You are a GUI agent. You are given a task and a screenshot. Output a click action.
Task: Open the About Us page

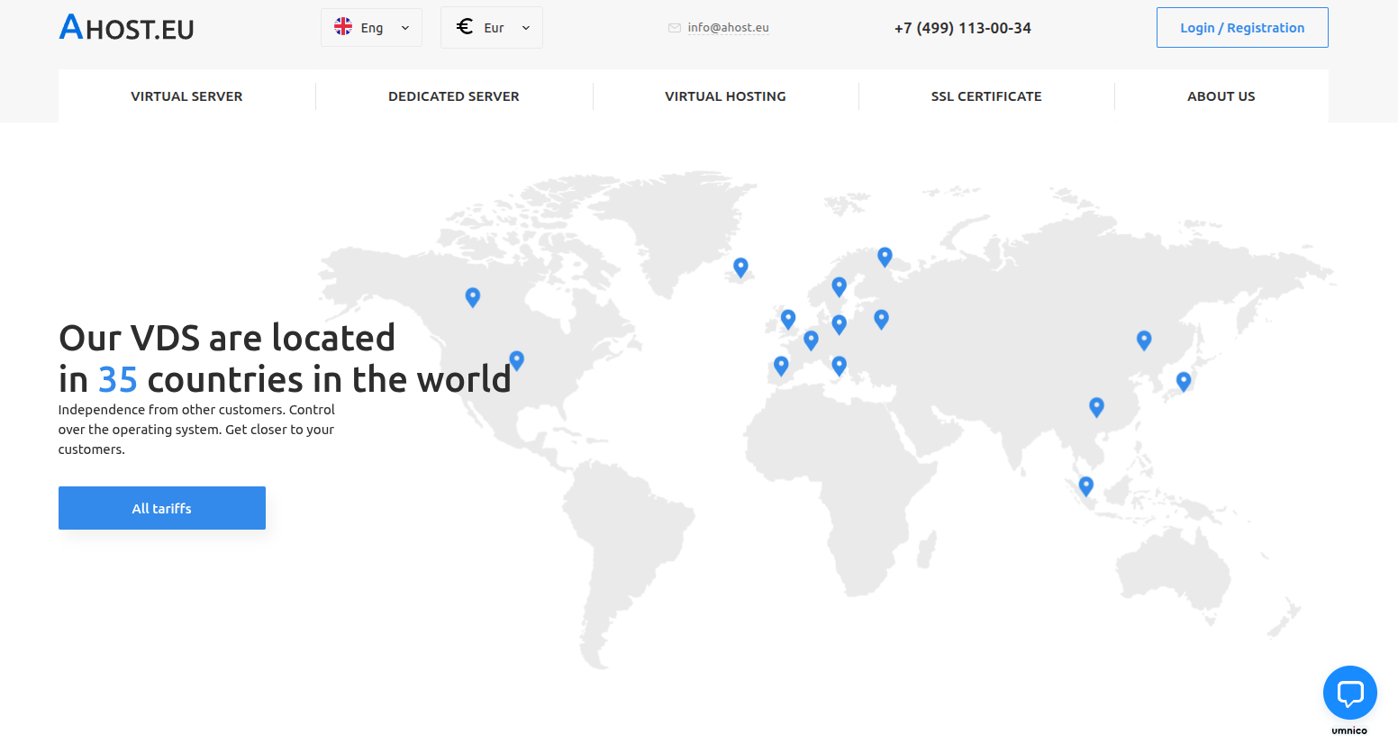(x=1221, y=96)
